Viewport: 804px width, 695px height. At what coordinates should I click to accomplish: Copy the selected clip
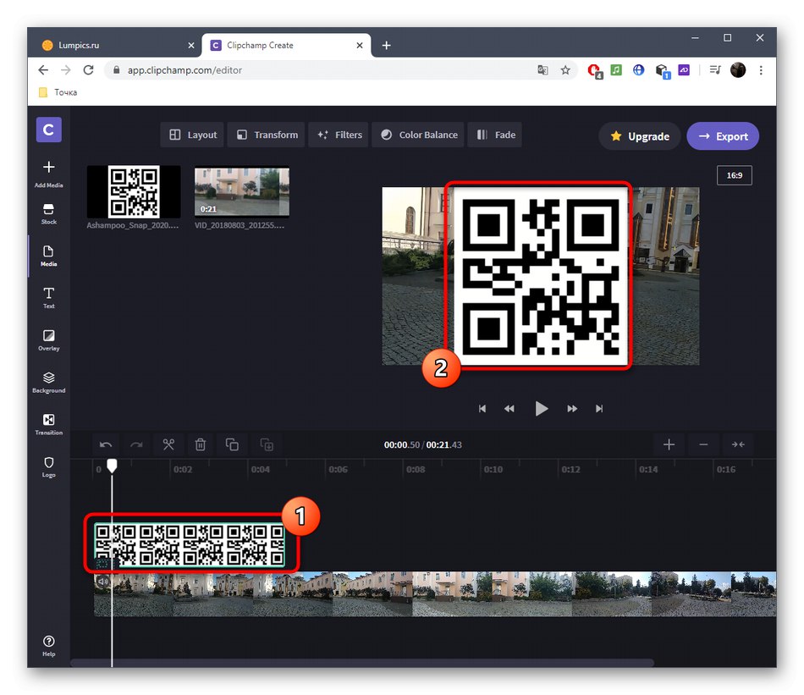(232, 444)
